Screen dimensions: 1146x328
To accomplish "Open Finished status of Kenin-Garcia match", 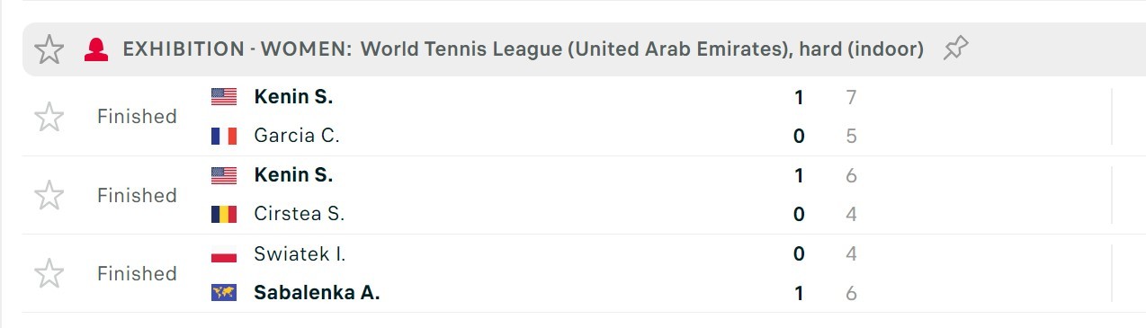I will tap(137, 117).
